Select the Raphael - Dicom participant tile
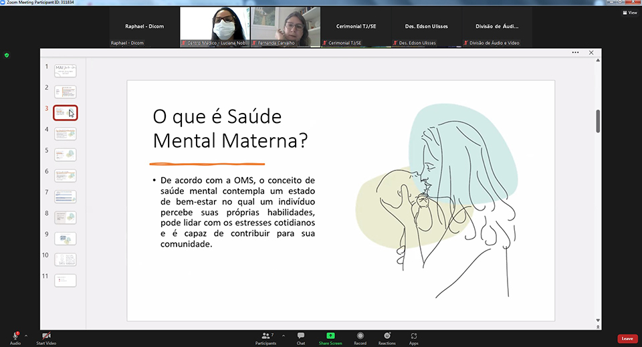Image resolution: width=642 pixels, height=347 pixels. pyautogui.click(x=144, y=27)
